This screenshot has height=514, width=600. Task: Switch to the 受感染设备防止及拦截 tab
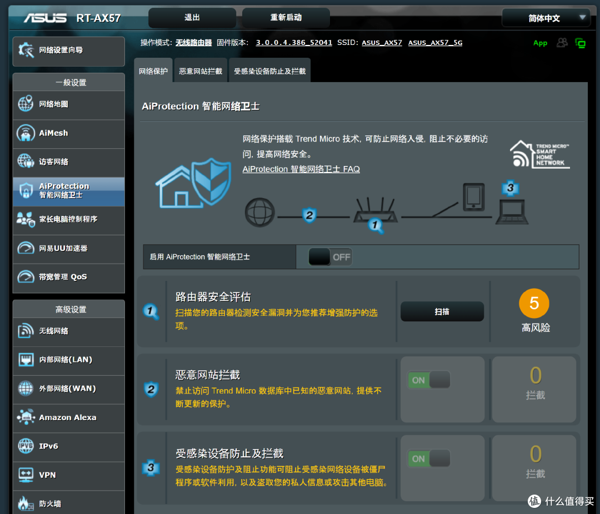[270, 70]
